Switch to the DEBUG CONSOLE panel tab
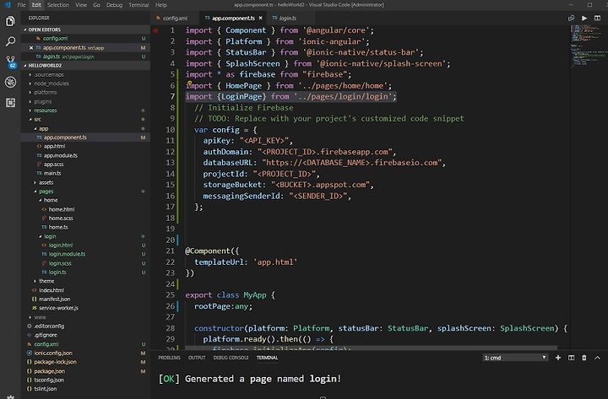Viewport: 608px width, 399px height. [231, 358]
